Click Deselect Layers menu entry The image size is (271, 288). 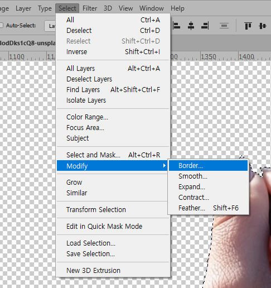tap(113, 79)
